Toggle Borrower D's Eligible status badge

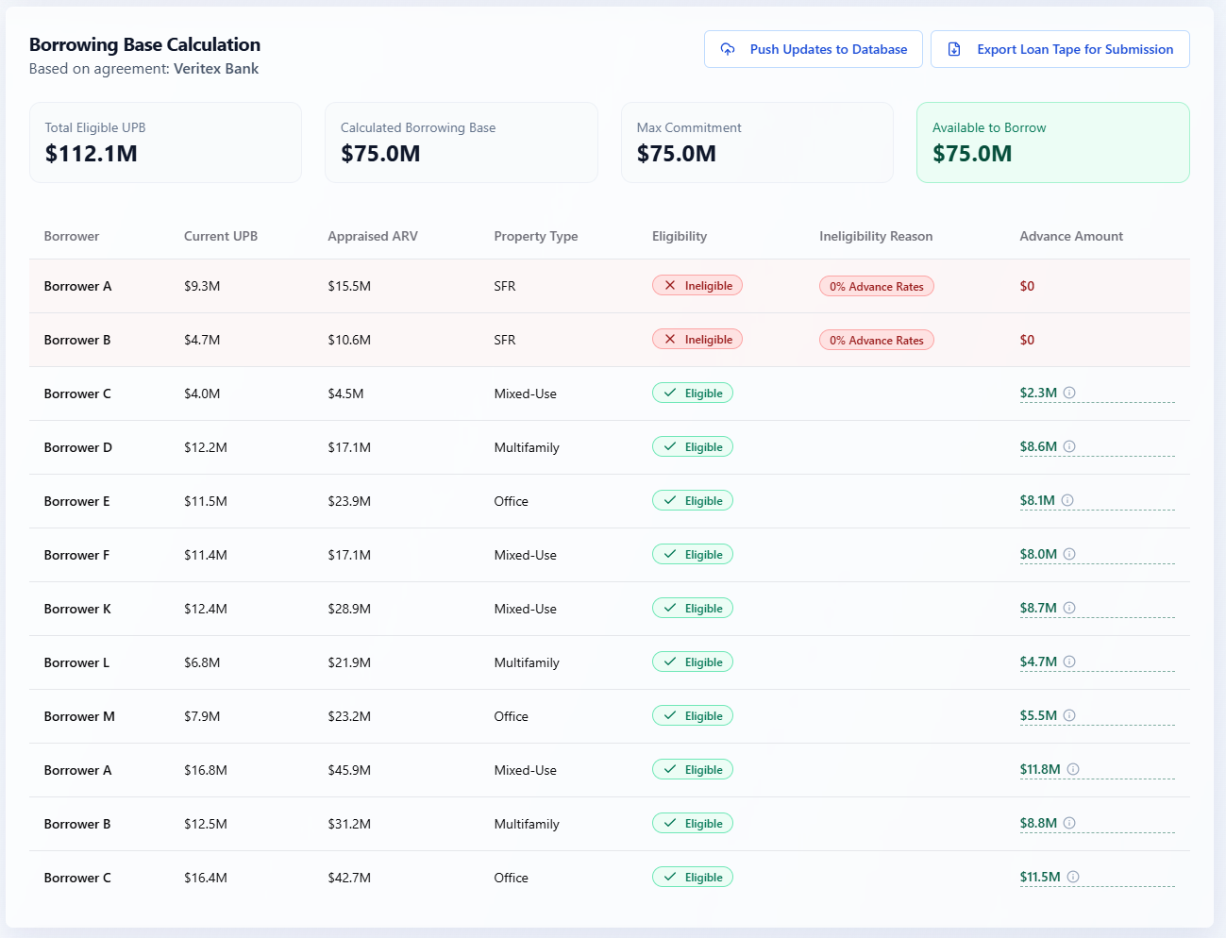pos(693,445)
